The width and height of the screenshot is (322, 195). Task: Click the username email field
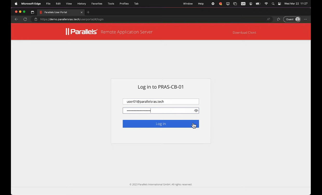[x=161, y=102]
